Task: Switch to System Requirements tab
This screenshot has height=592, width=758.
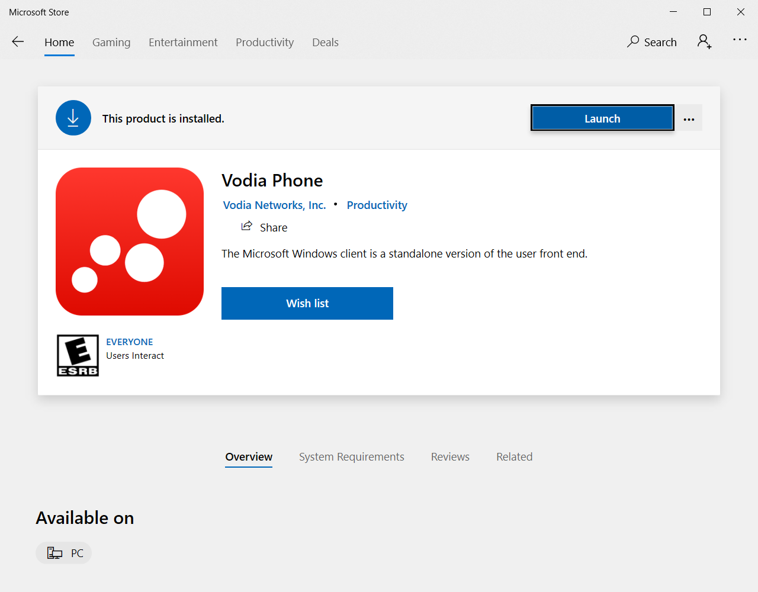Action: [352, 457]
